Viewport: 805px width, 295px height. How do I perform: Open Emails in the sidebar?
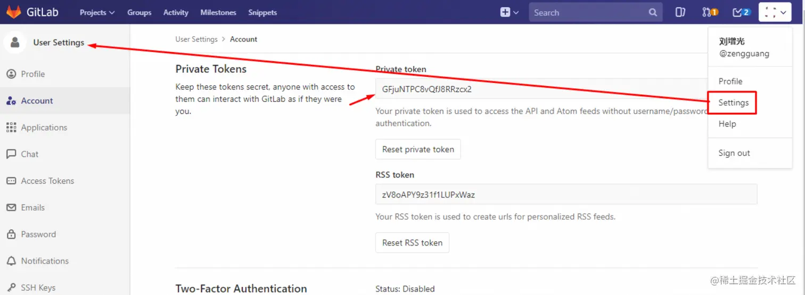[x=33, y=207]
